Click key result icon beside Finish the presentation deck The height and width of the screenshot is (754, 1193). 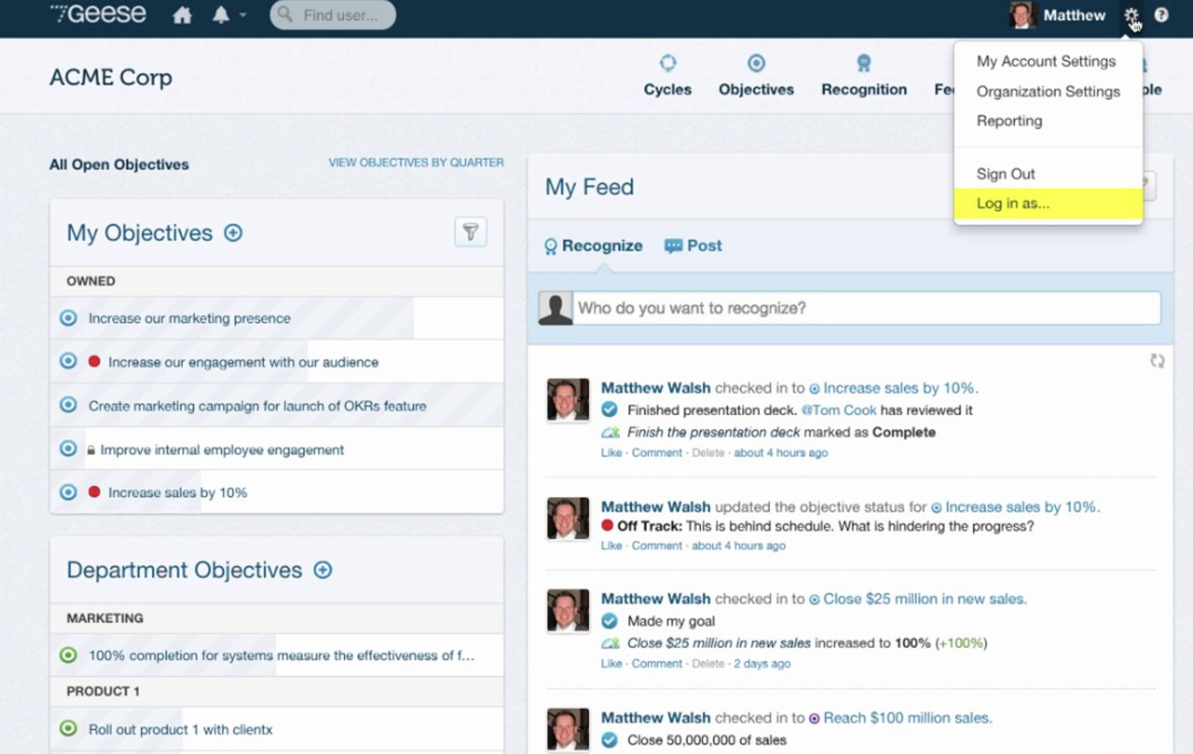610,432
